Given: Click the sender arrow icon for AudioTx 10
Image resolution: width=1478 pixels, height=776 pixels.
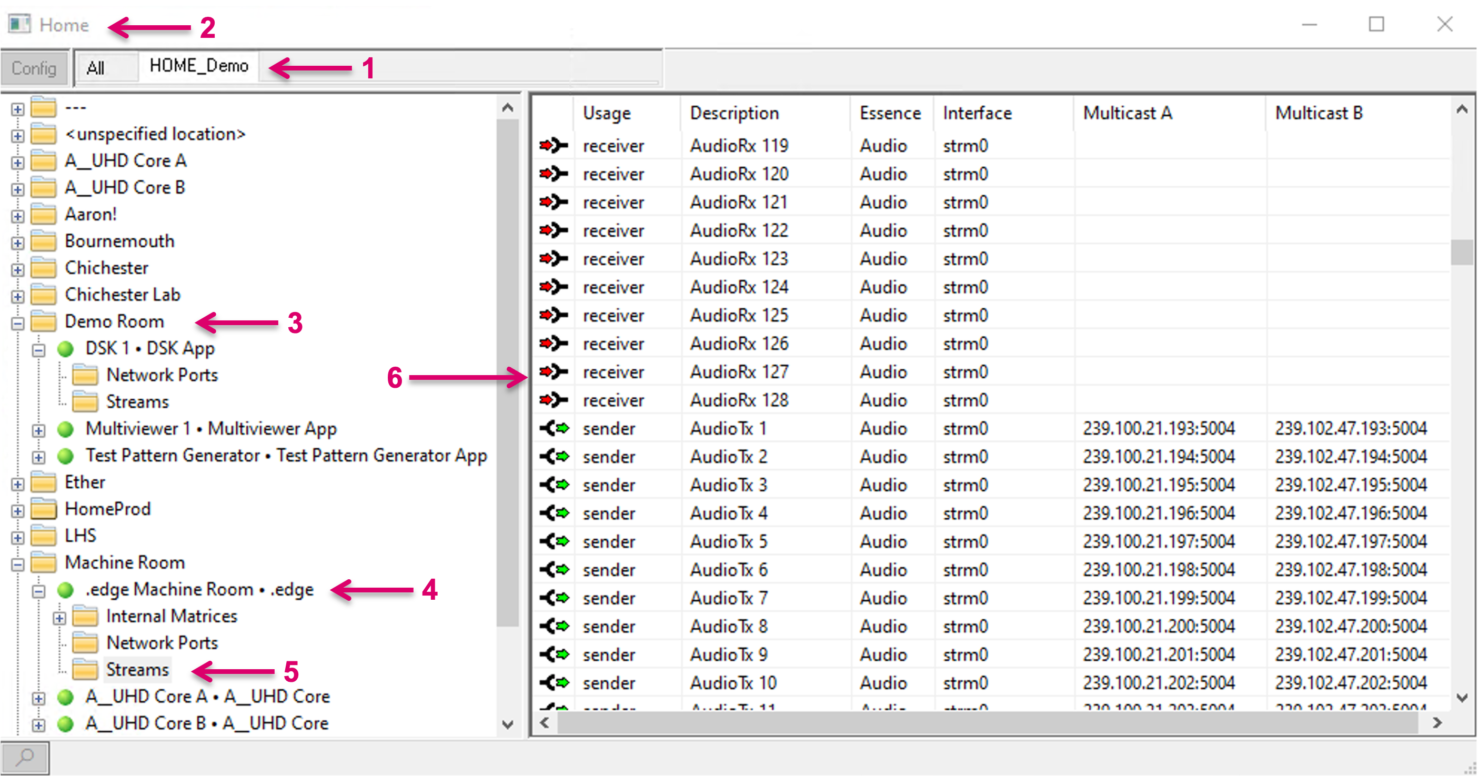Looking at the screenshot, I should coord(554,682).
